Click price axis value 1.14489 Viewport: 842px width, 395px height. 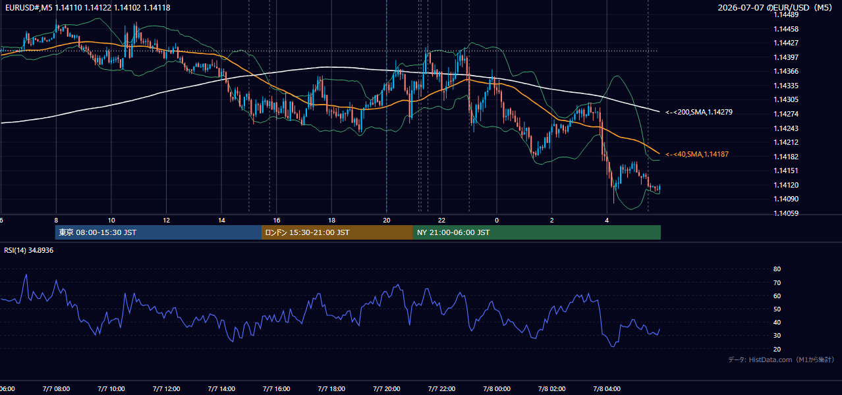[785, 14]
